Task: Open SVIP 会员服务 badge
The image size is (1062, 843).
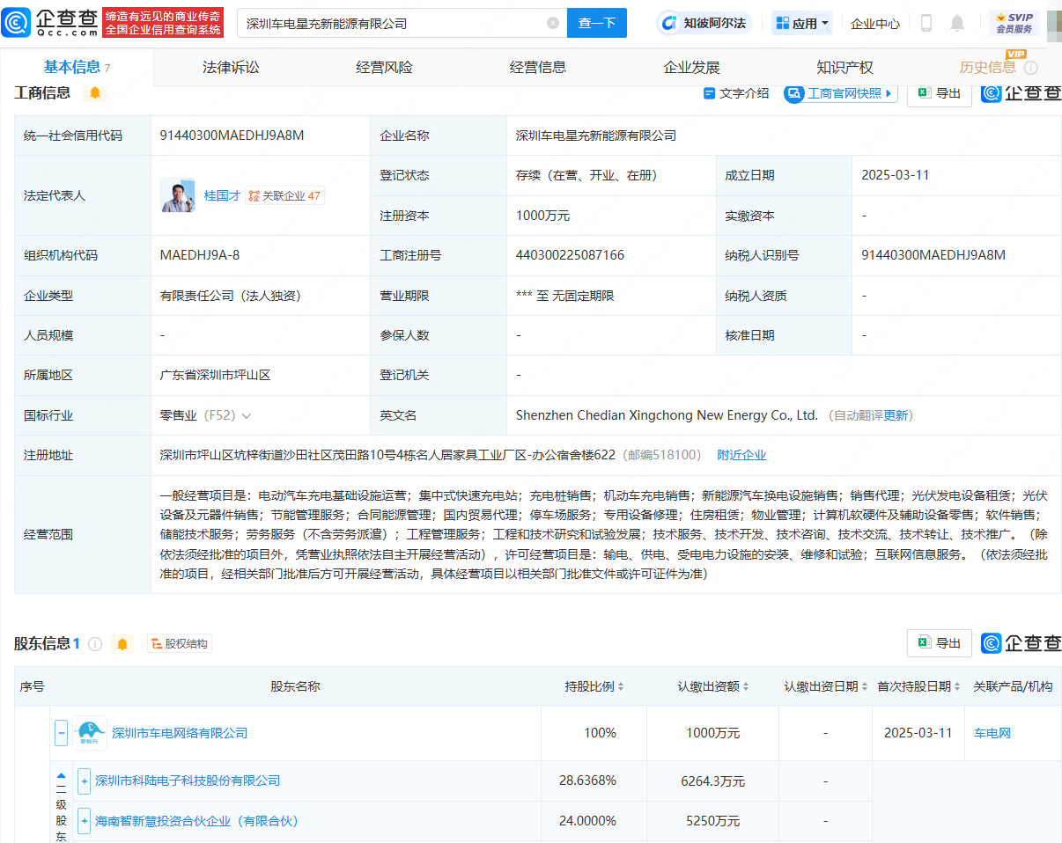Action: [x=1014, y=23]
